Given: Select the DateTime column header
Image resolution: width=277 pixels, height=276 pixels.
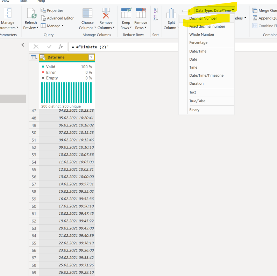Looking at the screenshot, I should tap(67, 57).
